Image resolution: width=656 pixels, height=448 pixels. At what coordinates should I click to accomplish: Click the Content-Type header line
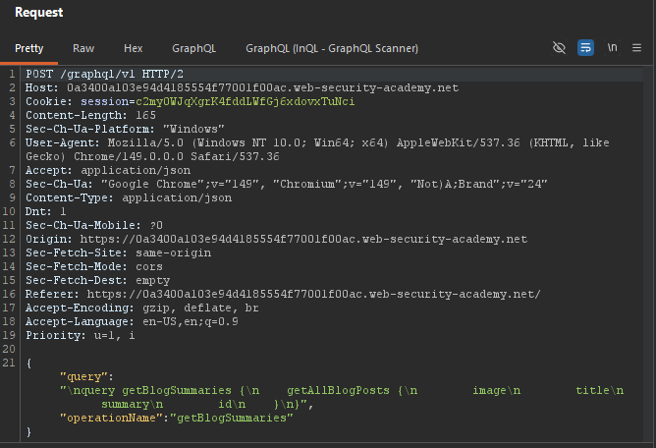129,197
